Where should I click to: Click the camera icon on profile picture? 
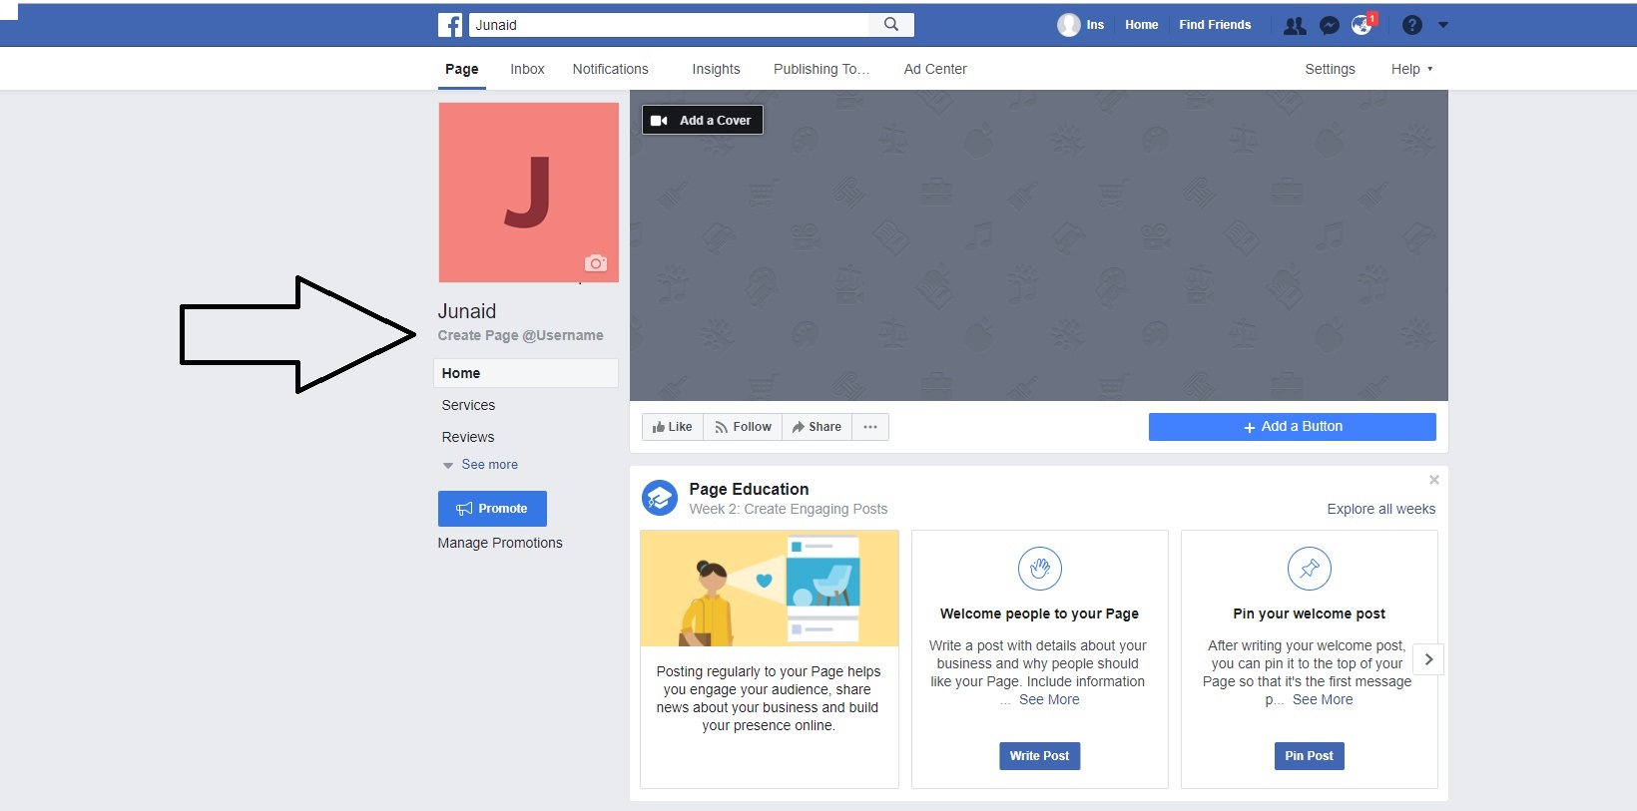596,263
